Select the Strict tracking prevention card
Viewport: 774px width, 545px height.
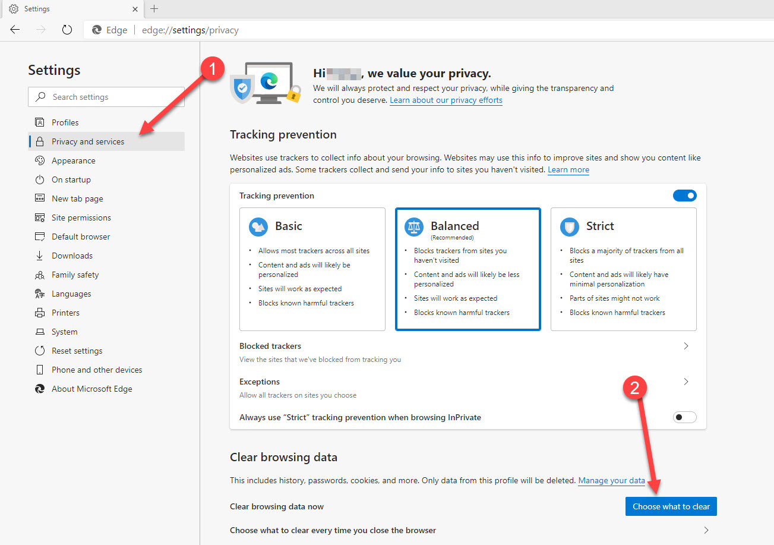tap(624, 269)
